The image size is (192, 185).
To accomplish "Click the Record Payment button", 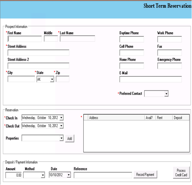I will (145, 175).
